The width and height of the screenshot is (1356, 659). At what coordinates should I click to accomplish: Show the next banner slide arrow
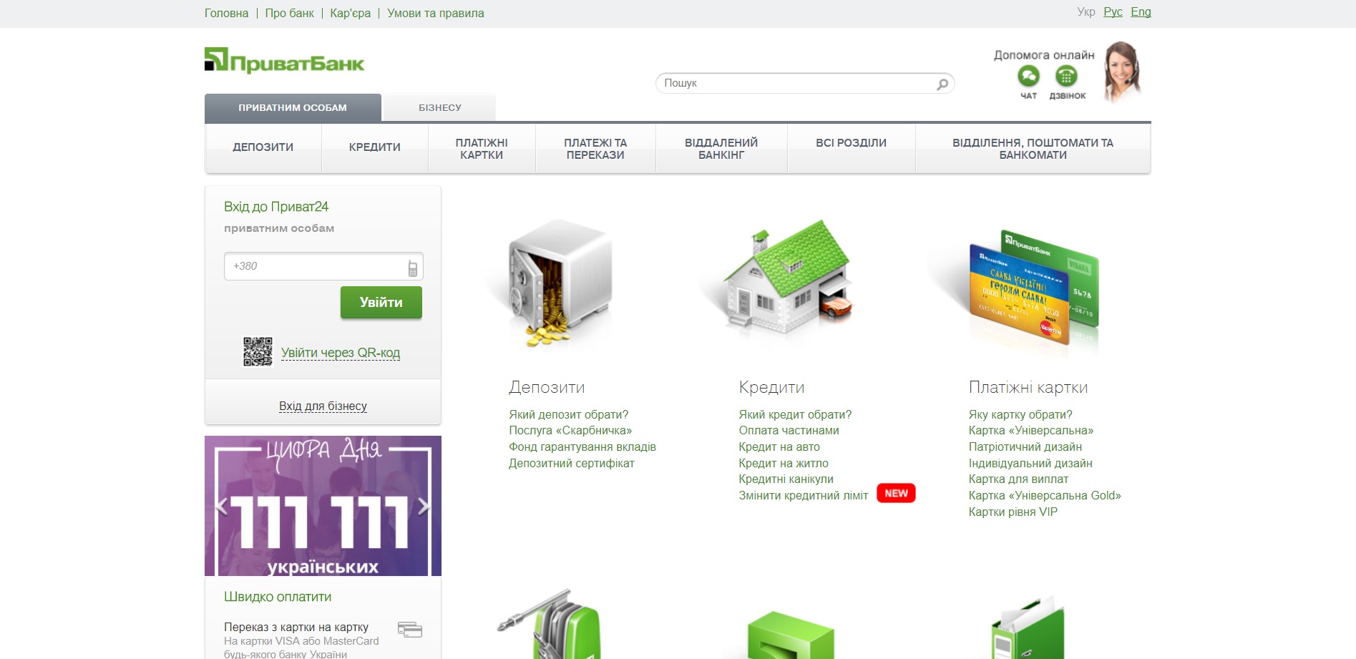424,507
